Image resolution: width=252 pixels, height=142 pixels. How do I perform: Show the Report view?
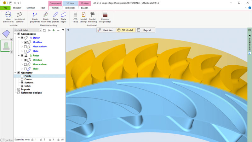145,30
